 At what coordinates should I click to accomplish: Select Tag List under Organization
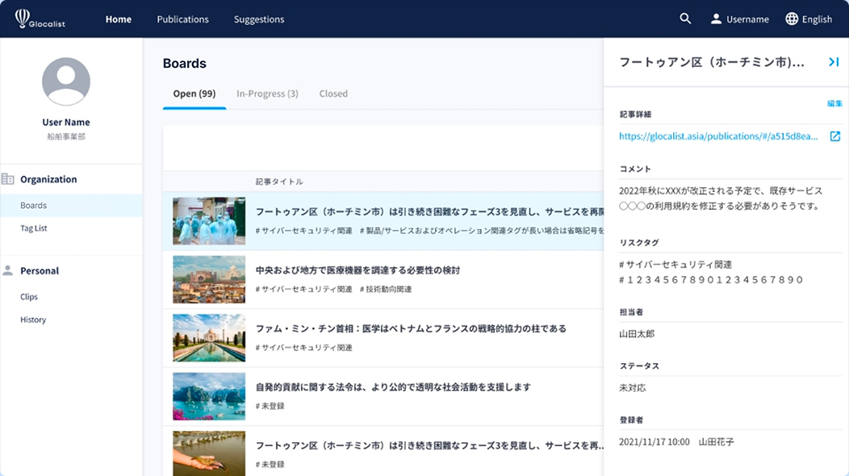pos(32,228)
